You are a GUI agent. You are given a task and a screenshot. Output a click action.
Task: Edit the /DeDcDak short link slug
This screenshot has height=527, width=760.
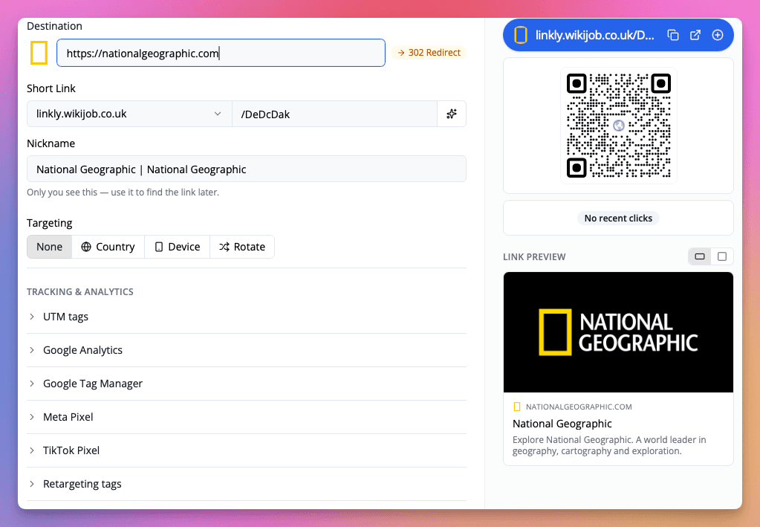pyautogui.click(x=334, y=114)
